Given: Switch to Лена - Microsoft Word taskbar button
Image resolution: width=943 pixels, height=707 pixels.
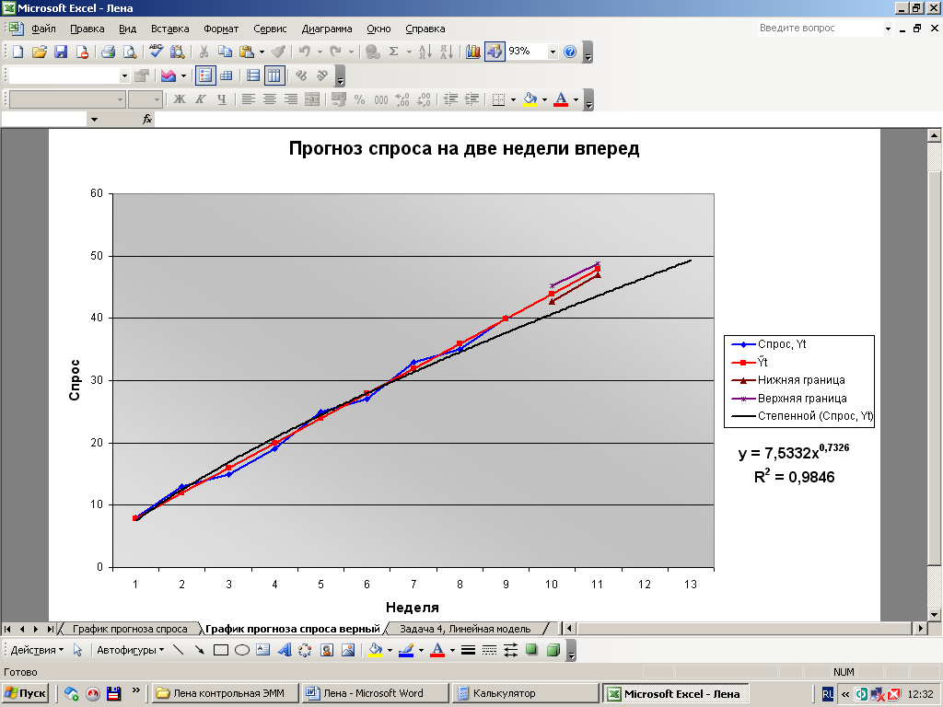Looking at the screenshot, I should (x=374, y=693).
